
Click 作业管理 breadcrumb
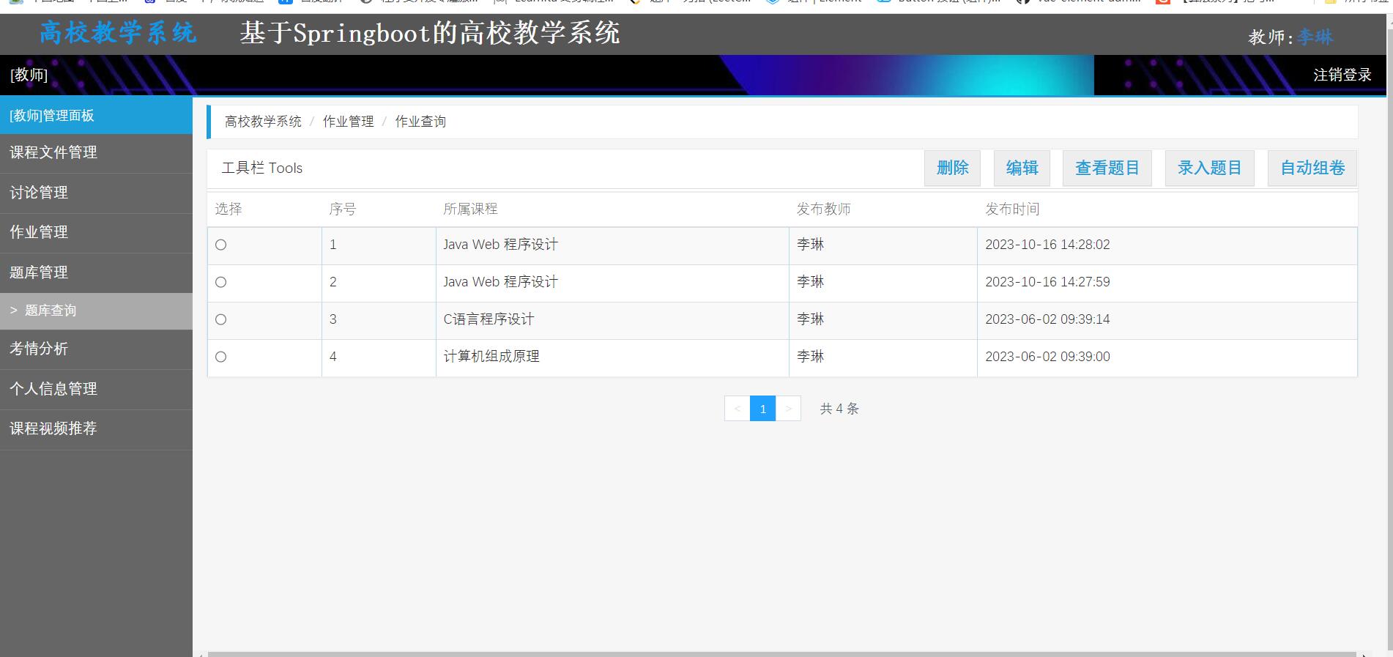pos(349,122)
